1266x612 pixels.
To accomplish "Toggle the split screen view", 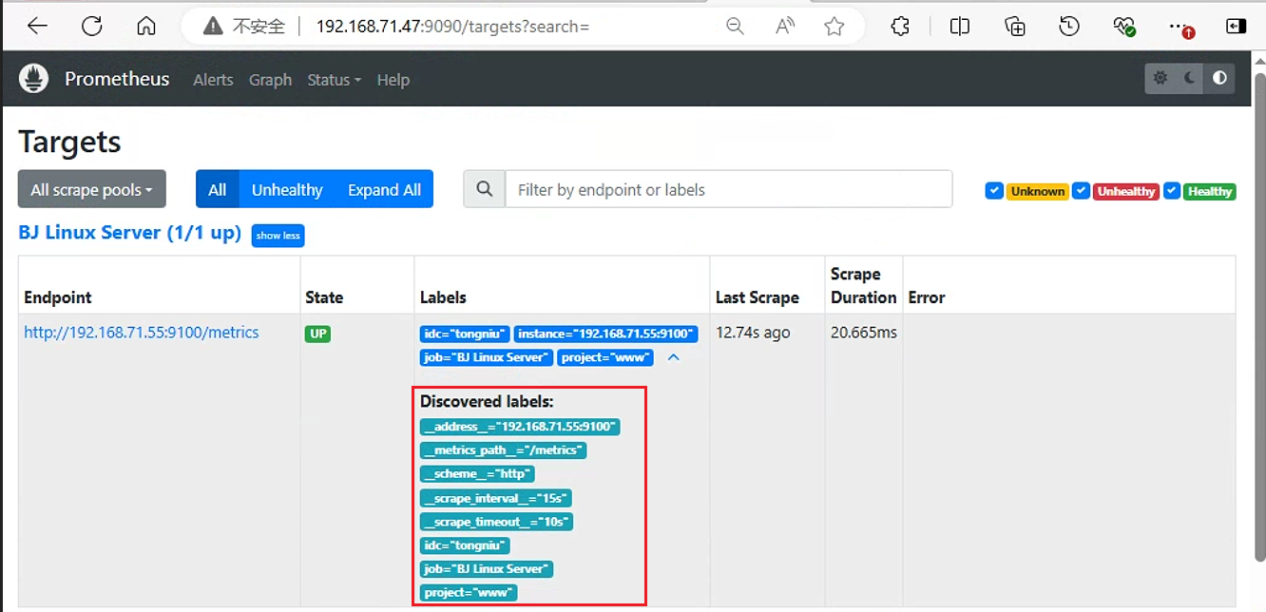I will (960, 27).
